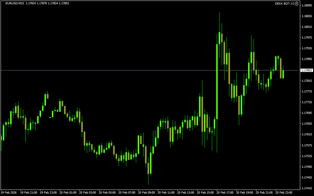Click the 1.17415 price scale label

pyautogui.click(x=307, y=188)
